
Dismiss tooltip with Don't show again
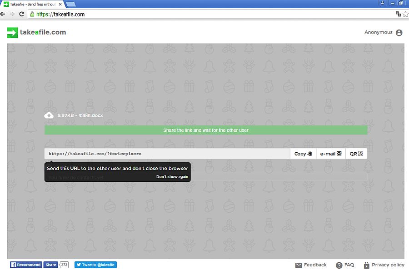172,177
